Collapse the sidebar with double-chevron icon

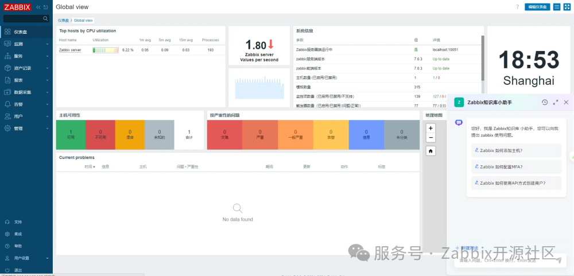click(x=38, y=7)
